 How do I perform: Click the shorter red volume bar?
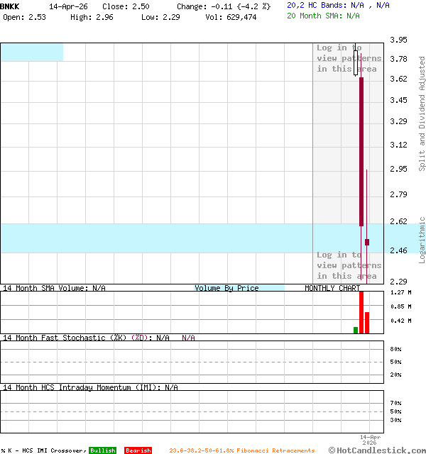click(x=367, y=323)
